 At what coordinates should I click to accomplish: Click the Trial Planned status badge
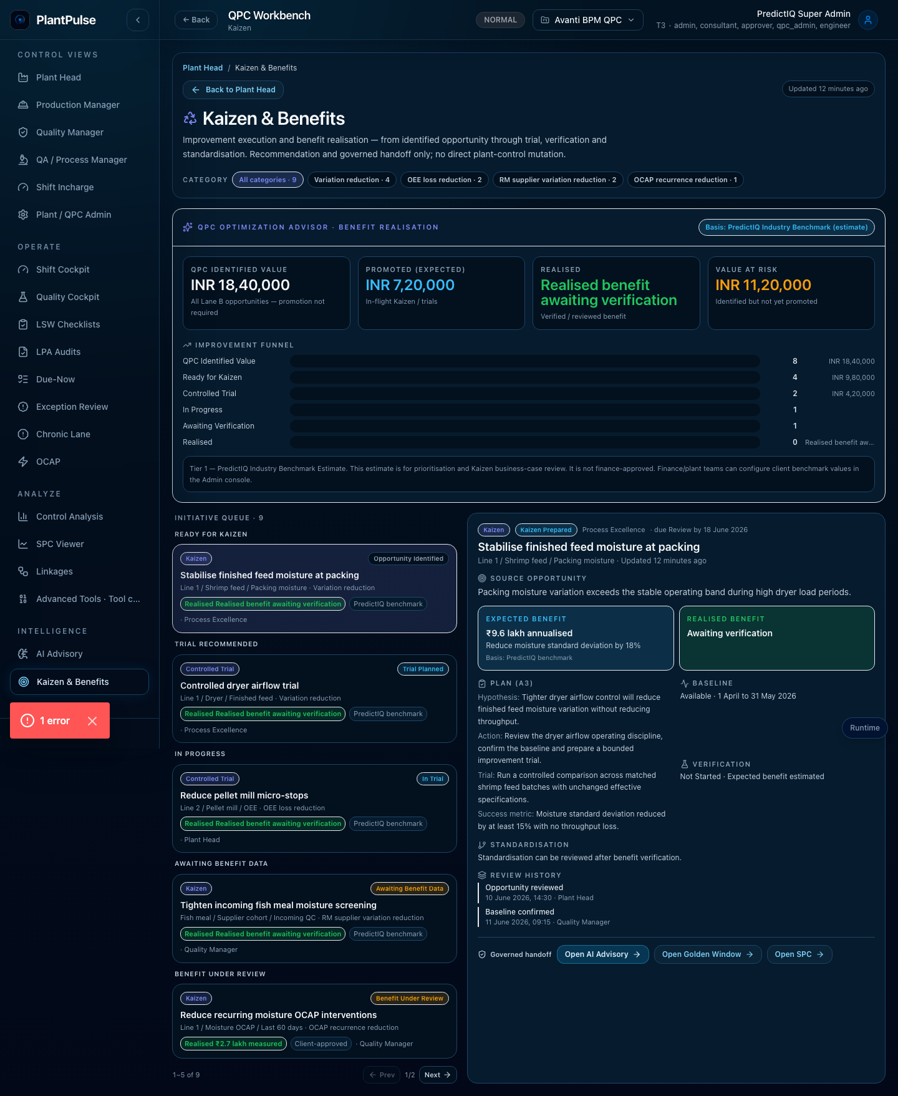423,669
